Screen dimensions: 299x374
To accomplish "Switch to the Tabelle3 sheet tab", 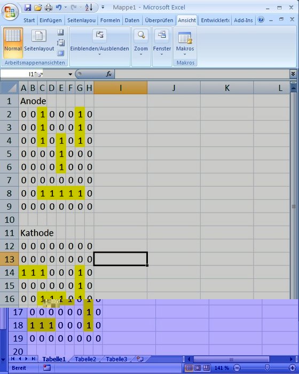I will (x=116, y=359).
